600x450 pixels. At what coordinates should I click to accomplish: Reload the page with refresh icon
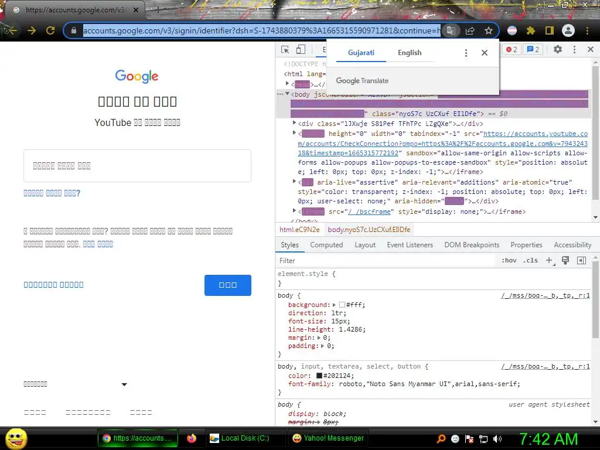point(50,30)
